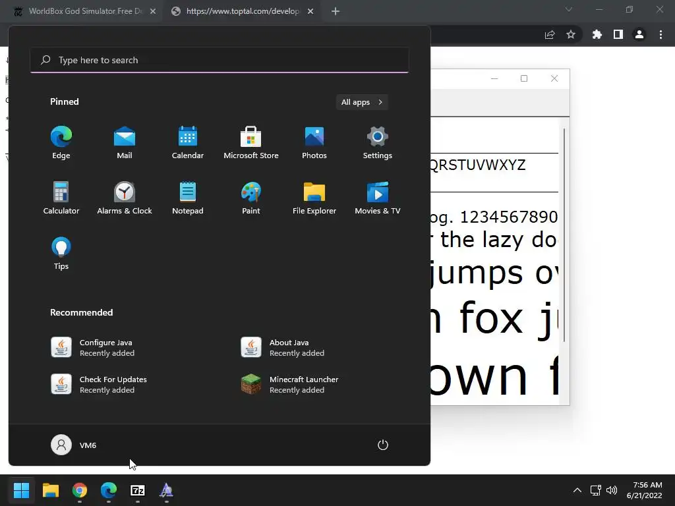
Task: Close the toptal.com tab
Action: 310,12
